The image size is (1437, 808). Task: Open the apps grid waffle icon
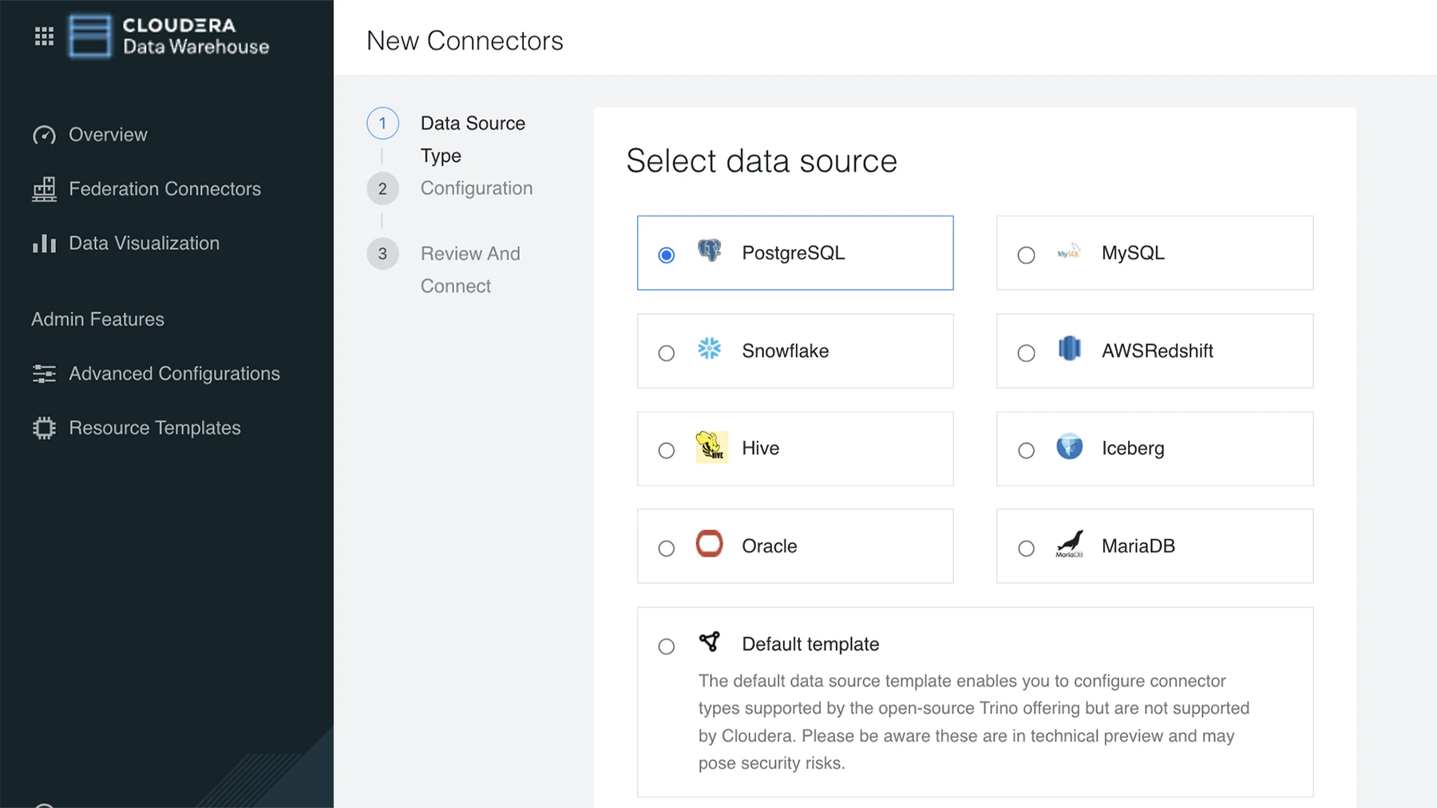(x=44, y=35)
